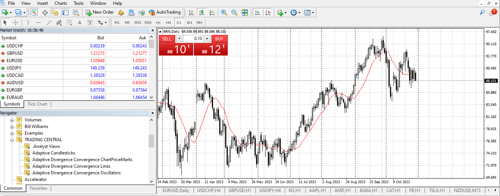Open the Strategy Tester icon
The width and height of the screenshot is (500, 196).
tap(76, 13)
